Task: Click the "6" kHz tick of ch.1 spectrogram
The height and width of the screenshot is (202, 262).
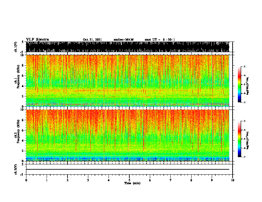Action: click(x=23, y=76)
